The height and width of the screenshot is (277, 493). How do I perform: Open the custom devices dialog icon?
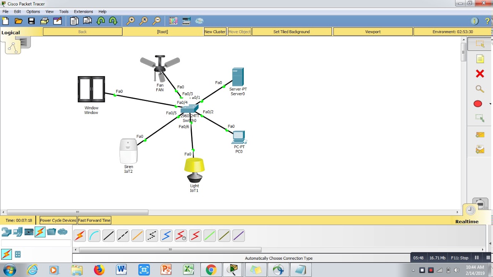pos(186,21)
